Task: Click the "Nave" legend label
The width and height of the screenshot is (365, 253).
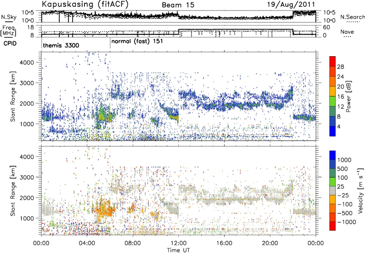Action: [x=347, y=32]
